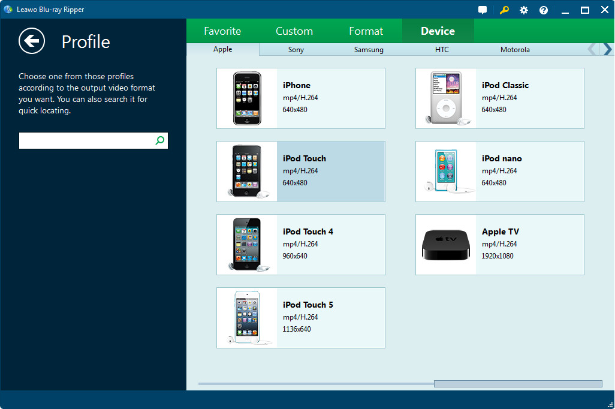Click the window resize grip corner

tap(610, 405)
